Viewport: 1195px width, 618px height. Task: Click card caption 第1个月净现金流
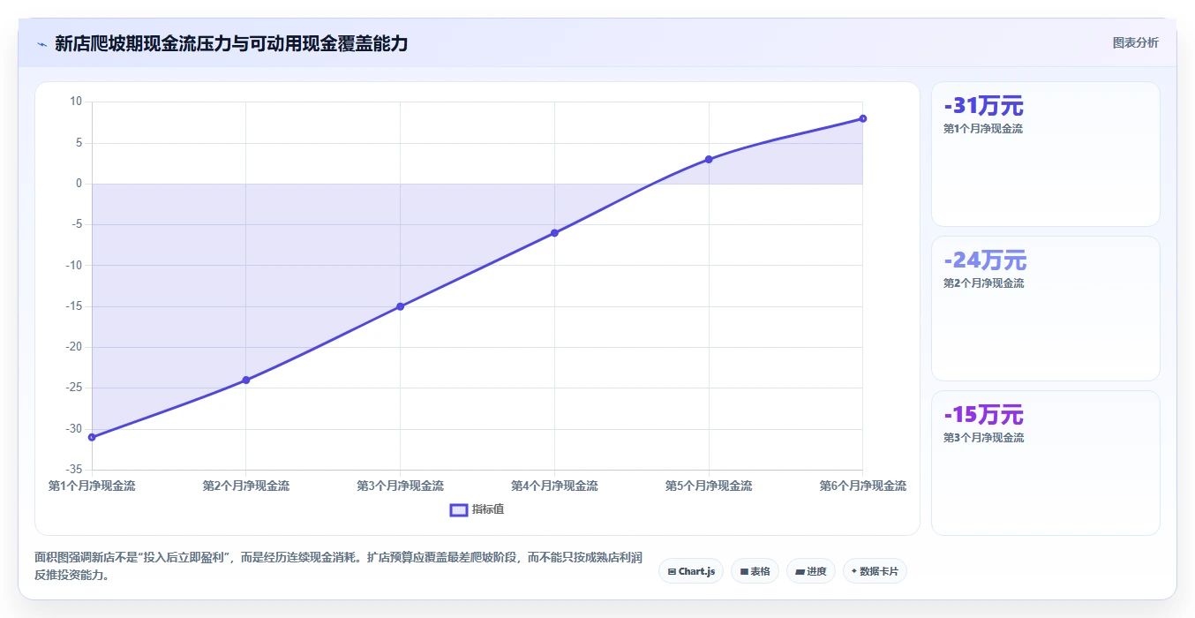click(983, 129)
